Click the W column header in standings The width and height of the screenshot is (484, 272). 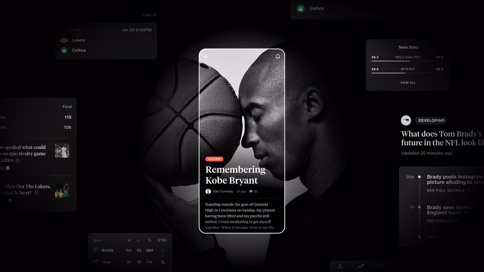(x=129, y=240)
